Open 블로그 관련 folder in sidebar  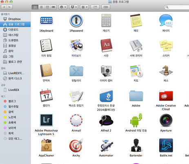15,62
